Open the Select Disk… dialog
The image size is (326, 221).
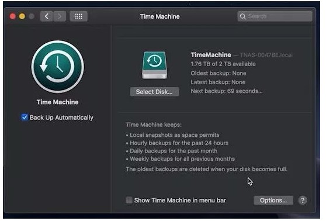[154, 92]
